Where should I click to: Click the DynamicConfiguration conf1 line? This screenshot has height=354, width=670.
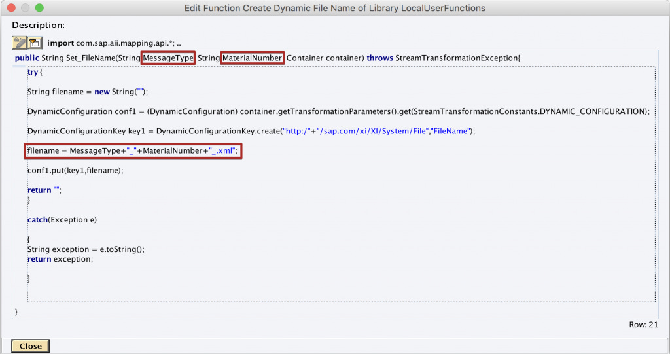click(338, 111)
